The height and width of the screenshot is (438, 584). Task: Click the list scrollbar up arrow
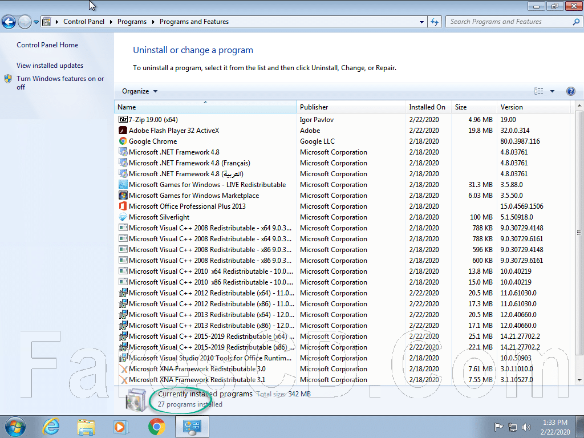point(579,106)
